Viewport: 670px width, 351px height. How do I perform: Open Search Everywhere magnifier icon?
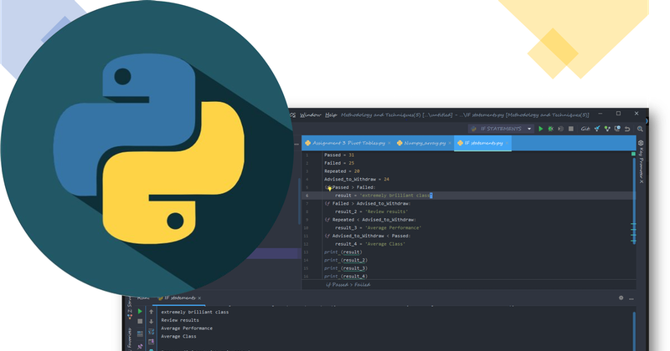coord(640,129)
